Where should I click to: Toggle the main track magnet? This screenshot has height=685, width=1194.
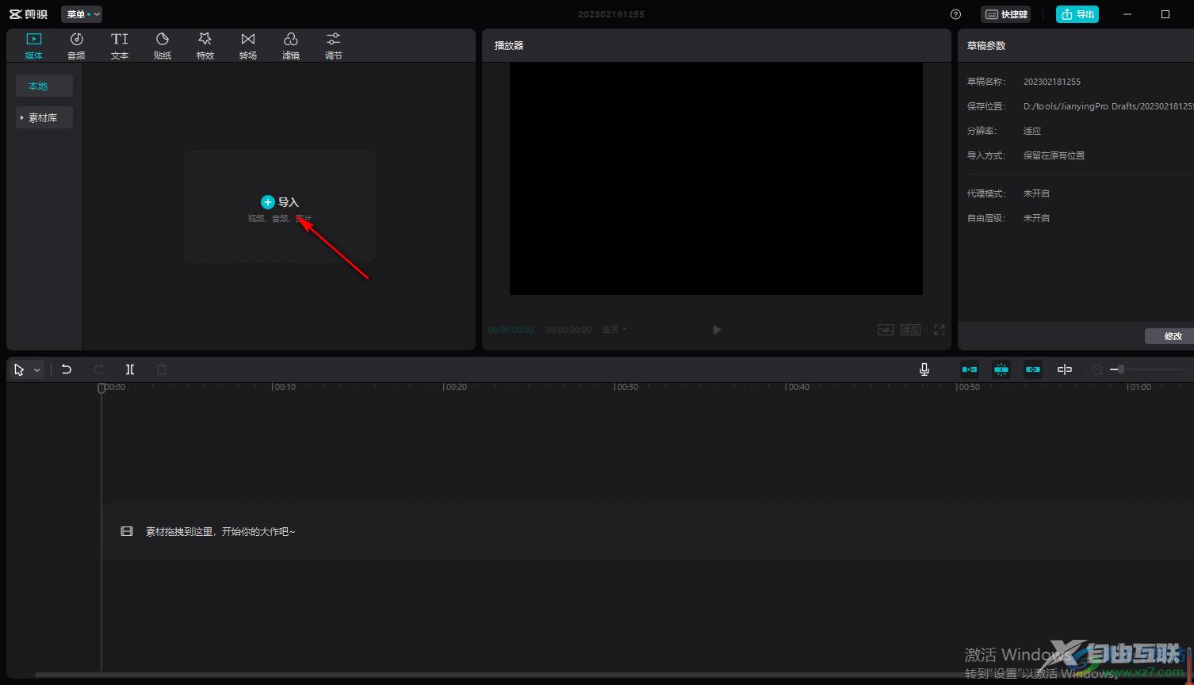[970, 369]
